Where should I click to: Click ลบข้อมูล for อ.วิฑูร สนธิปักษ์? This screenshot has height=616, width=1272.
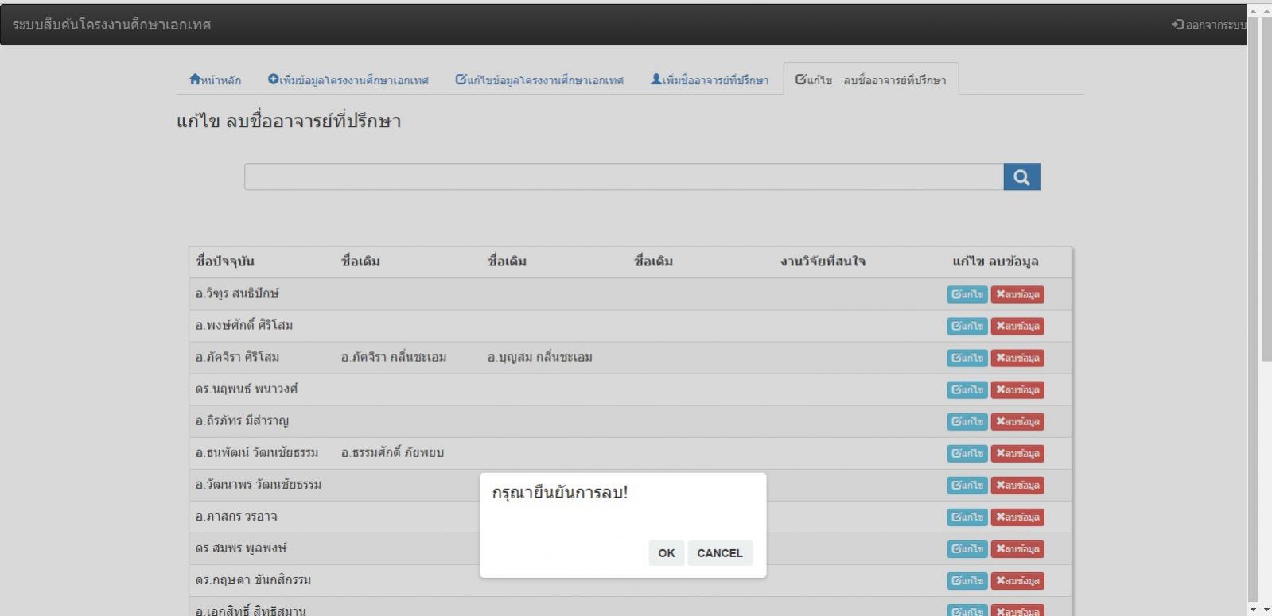[x=1017, y=294]
